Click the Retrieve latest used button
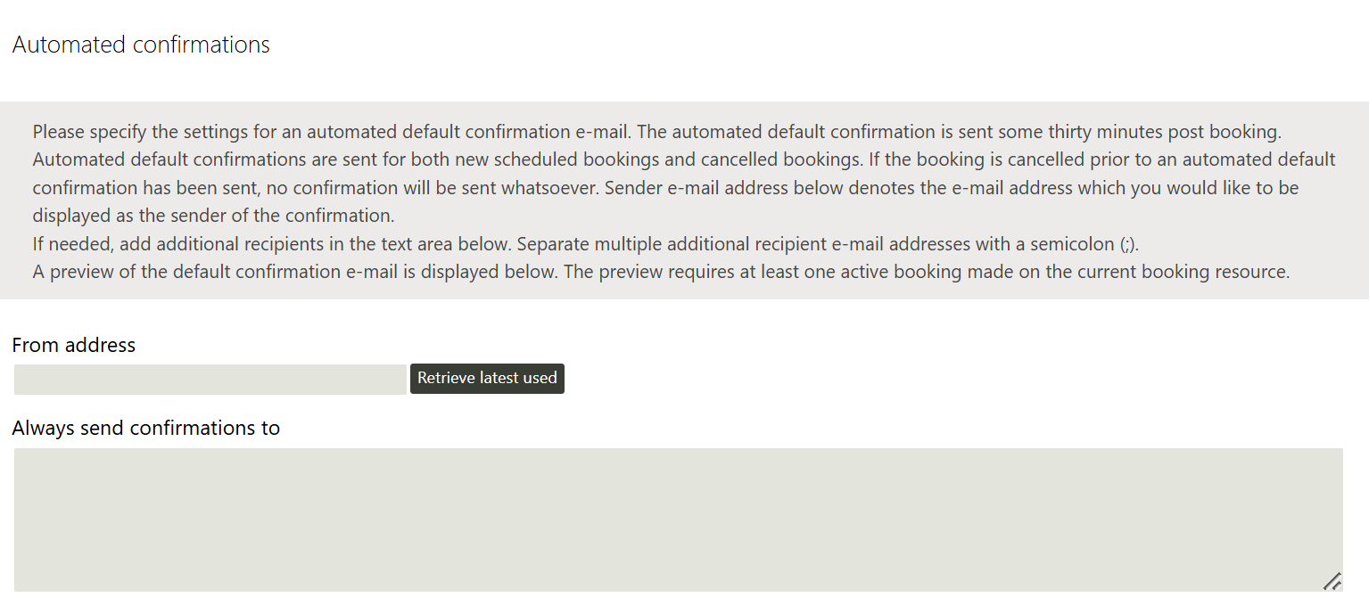This screenshot has height=597, width=1369. click(487, 379)
